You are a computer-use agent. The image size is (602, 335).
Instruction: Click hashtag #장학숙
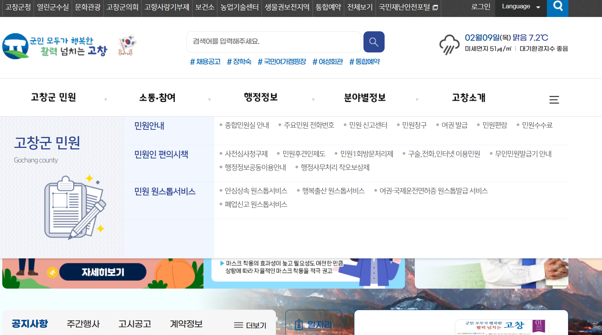pos(239,61)
